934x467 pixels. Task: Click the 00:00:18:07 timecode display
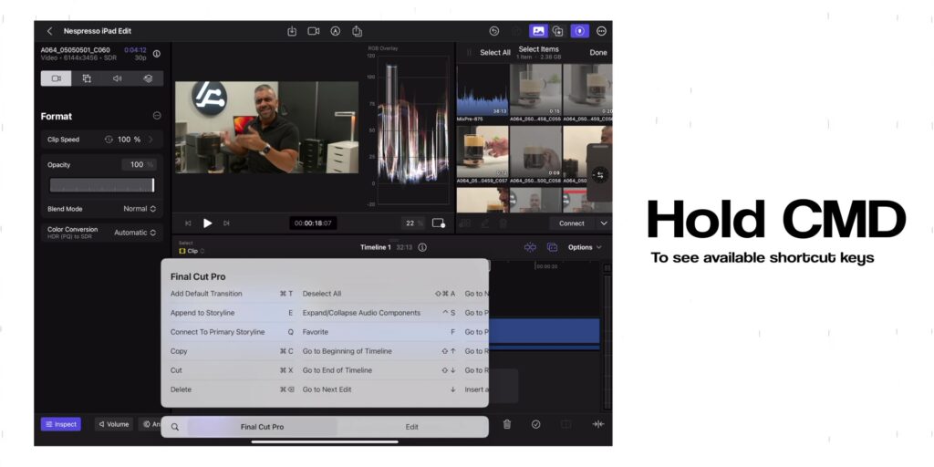[313, 223]
